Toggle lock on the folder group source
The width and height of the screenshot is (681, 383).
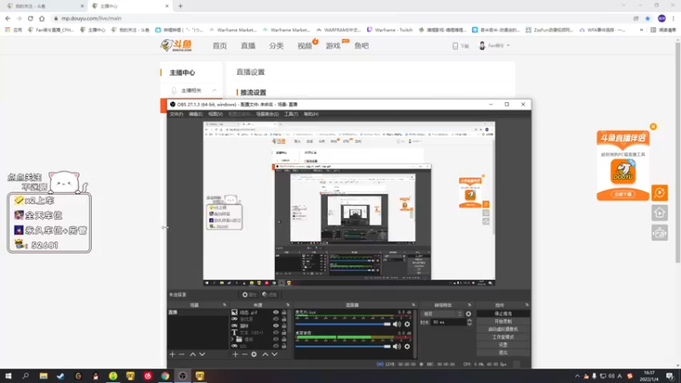(x=284, y=339)
